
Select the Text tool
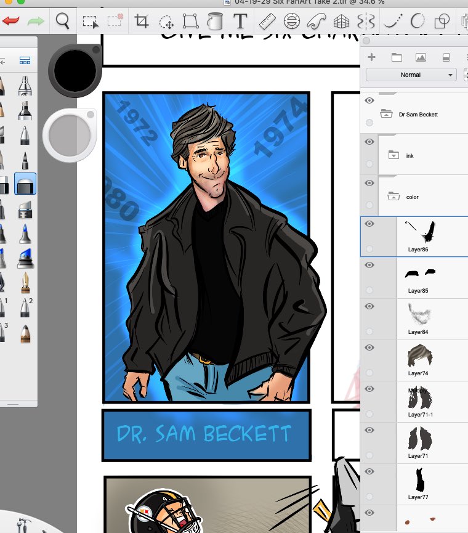point(240,21)
